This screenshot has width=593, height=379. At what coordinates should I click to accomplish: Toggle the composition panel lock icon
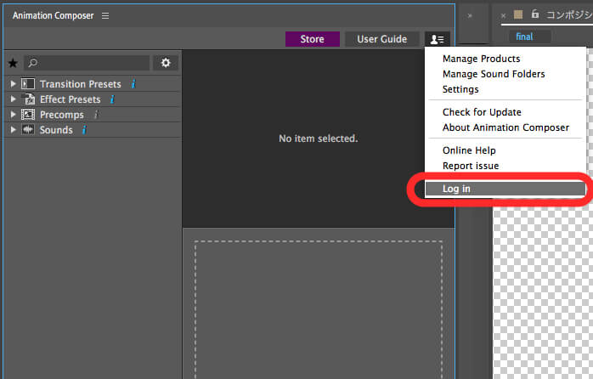tap(534, 14)
